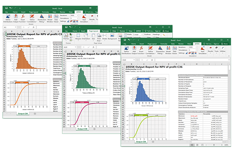Click formula bar input in front window
234x153 pixels.
(191, 60)
